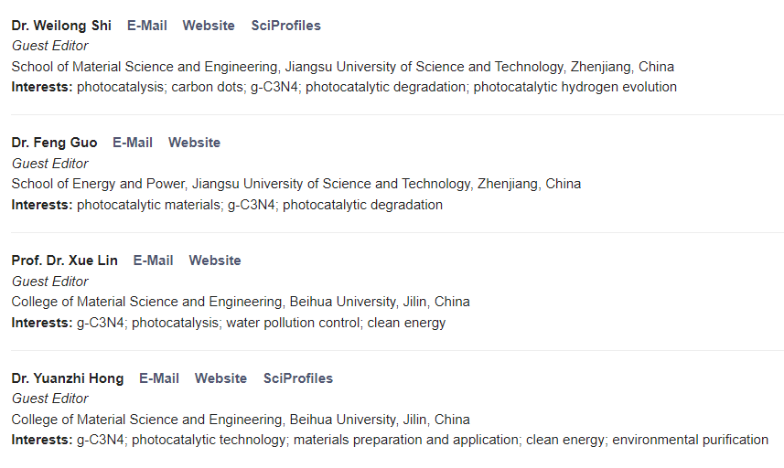
Task: Click interests text mentioning water pollution control
Action: 229,323
